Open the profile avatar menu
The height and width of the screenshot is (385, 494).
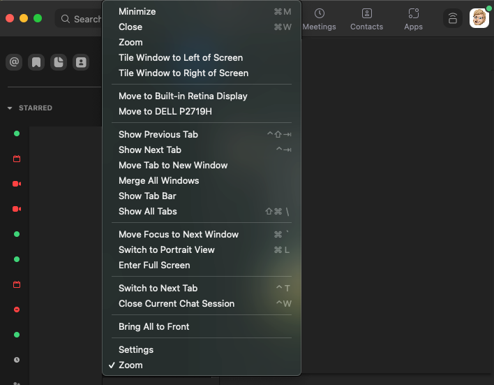(x=479, y=19)
